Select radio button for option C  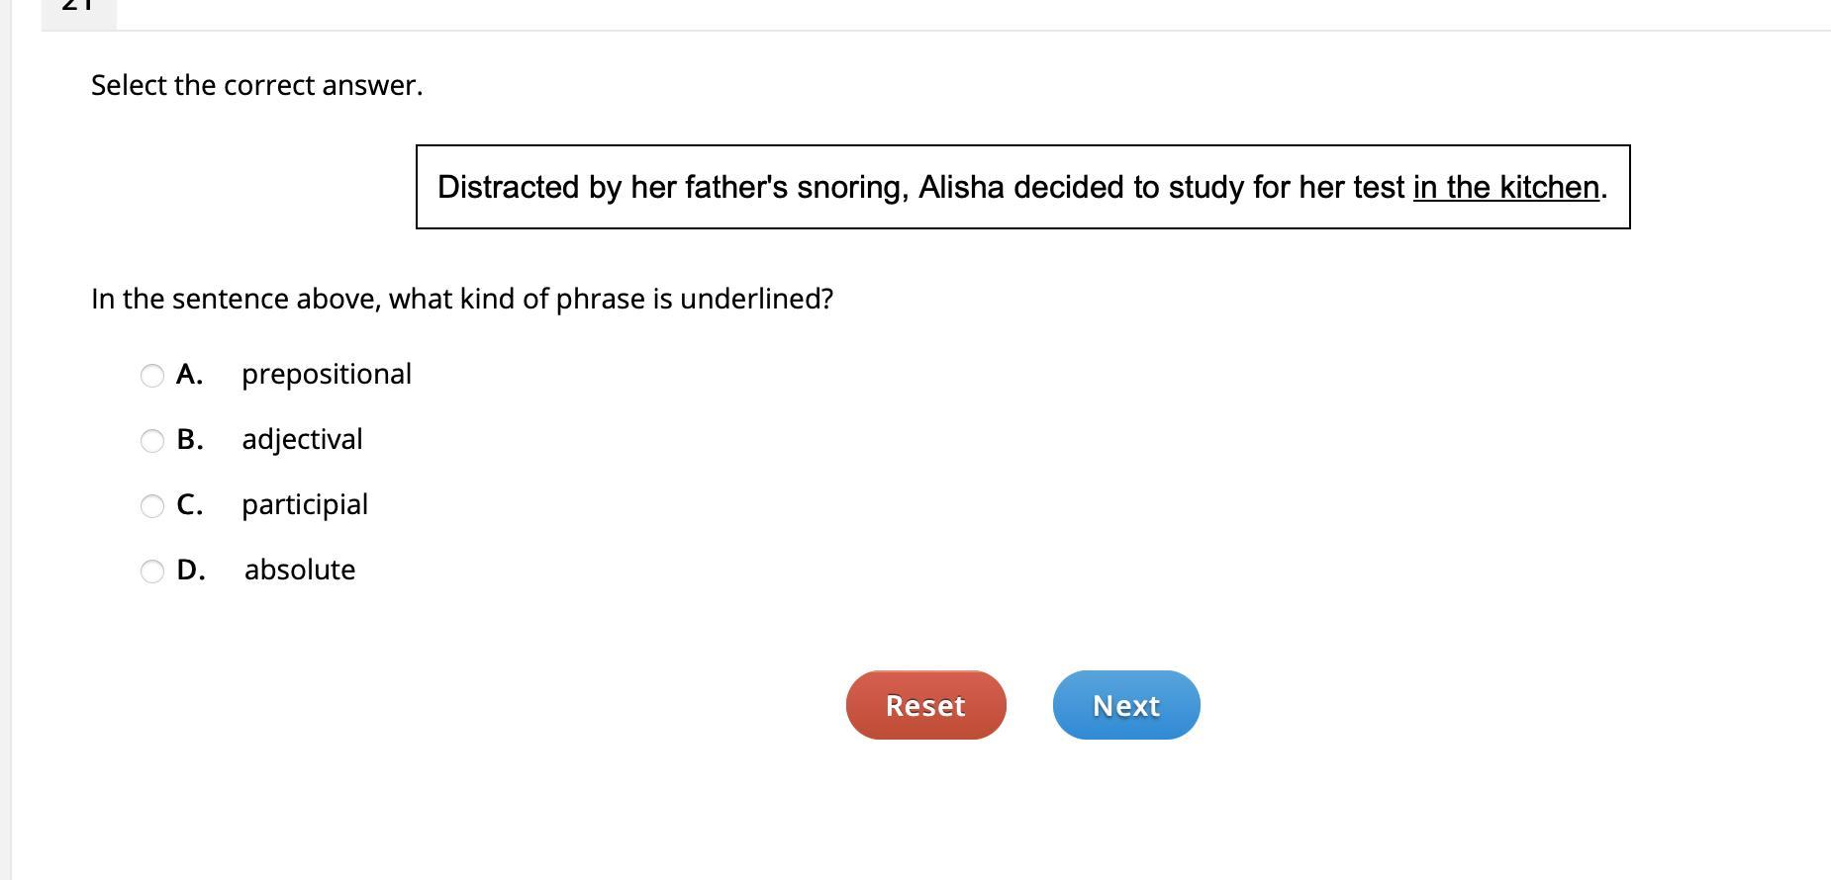click(x=152, y=506)
